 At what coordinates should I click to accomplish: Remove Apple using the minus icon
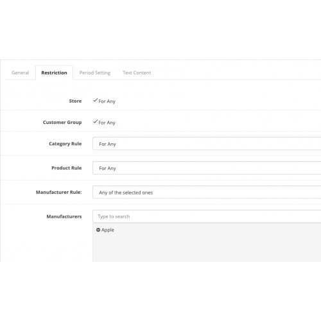98,230
